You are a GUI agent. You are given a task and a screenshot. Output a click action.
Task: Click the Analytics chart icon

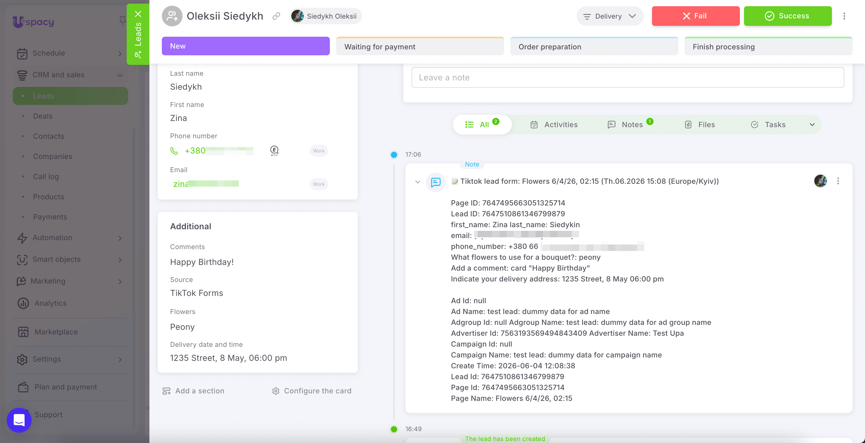pyautogui.click(x=23, y=303)
